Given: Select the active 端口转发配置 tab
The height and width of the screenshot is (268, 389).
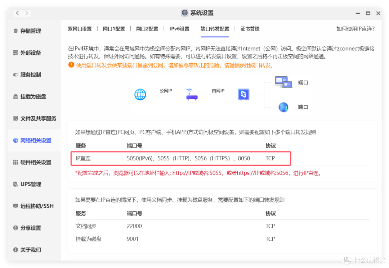Looking at the screenshot, I should point(215,28).
